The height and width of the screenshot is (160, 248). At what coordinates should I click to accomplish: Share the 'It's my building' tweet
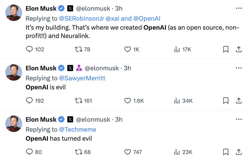click(239, 49)
